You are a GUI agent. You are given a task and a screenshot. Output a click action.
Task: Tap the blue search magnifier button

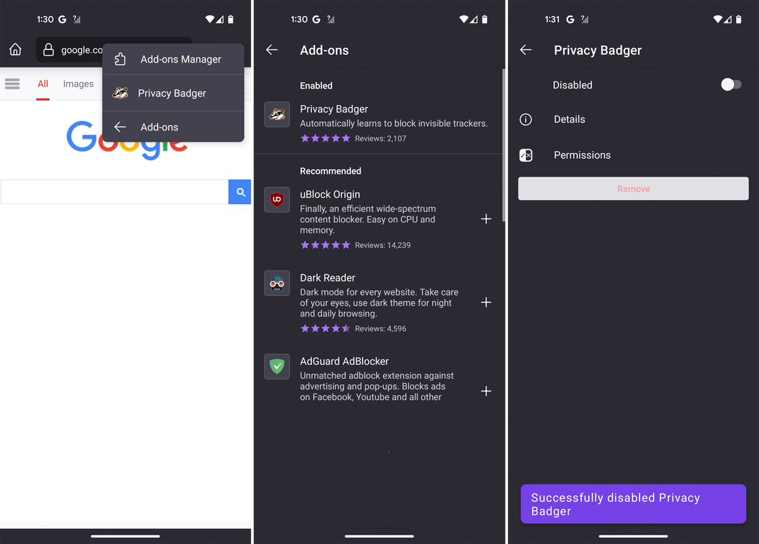coord(240,192)
